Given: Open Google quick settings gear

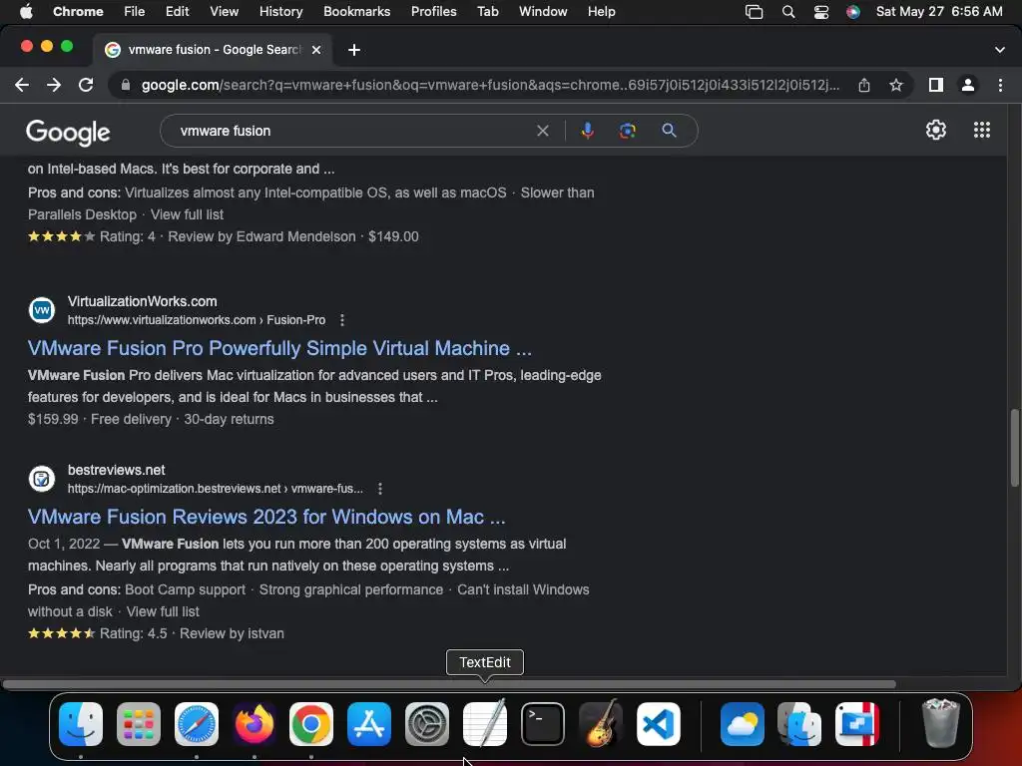Looking at the screenshot, I should pos(936,130).
